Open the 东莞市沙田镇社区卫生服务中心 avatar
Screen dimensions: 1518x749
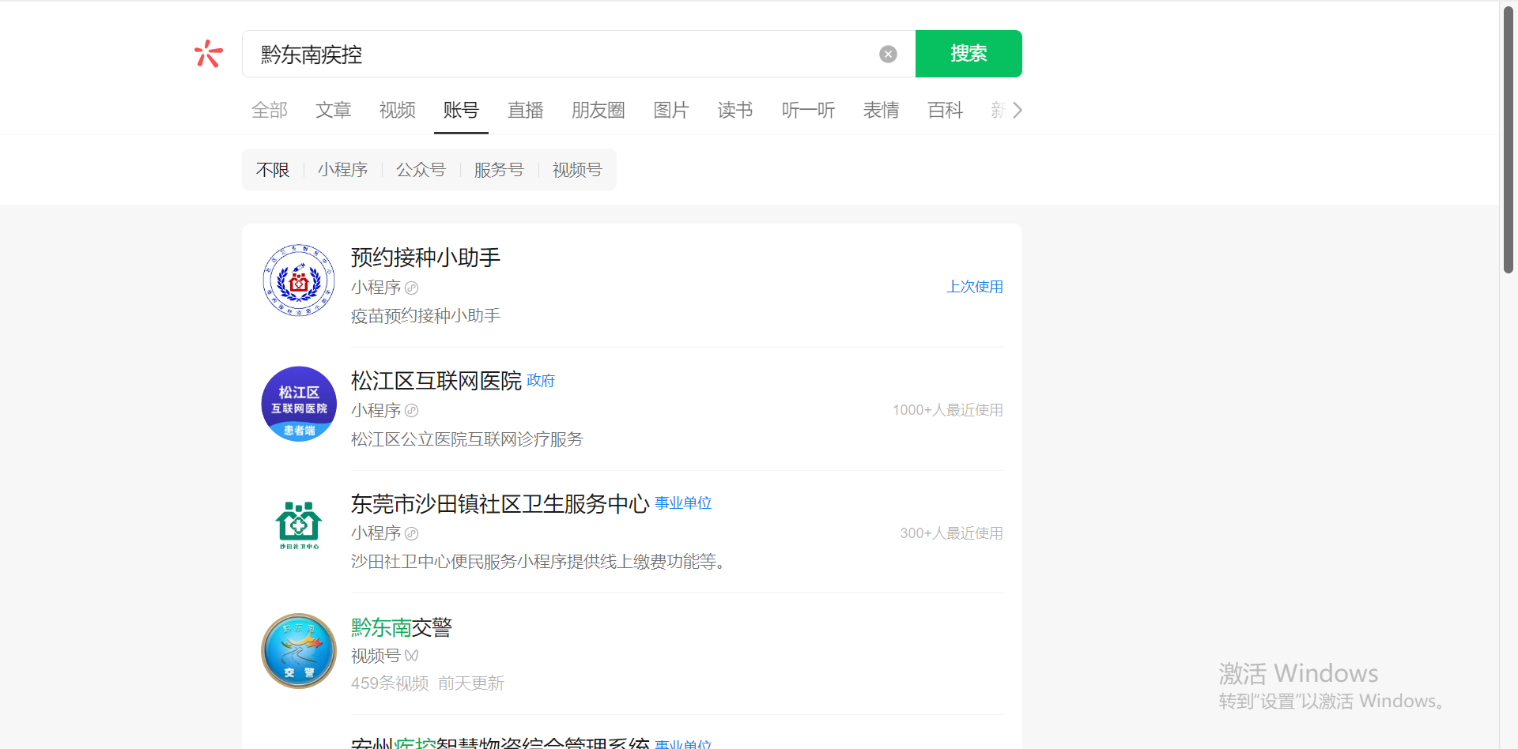pyautogui.click(x=299, y=526)
